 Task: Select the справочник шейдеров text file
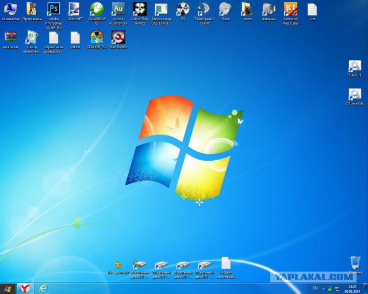click(53, 42)
